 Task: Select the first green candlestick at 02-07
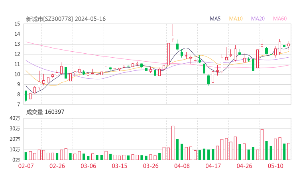click(26, 96)
